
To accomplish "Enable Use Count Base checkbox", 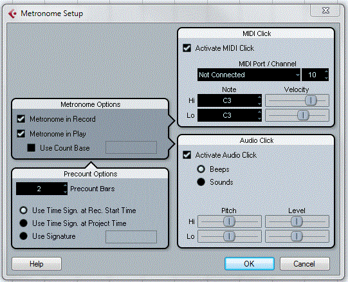I will pyautogui.click(x=32, y=148).
